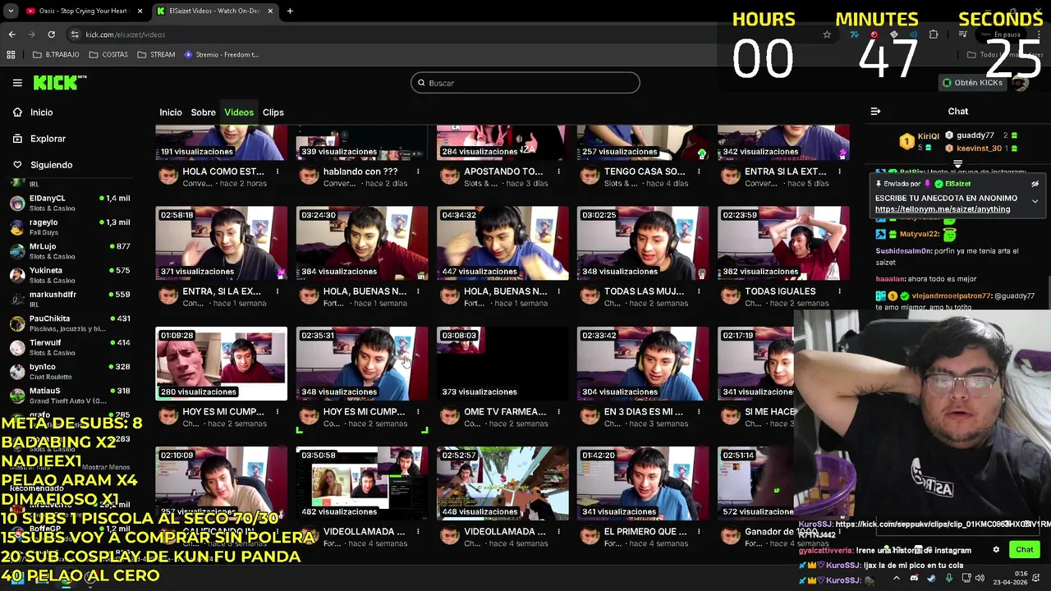This screenshot has height=591, width=1051.
Task: Click the taskbar volume speaker icon
Action: click(980, 578)
